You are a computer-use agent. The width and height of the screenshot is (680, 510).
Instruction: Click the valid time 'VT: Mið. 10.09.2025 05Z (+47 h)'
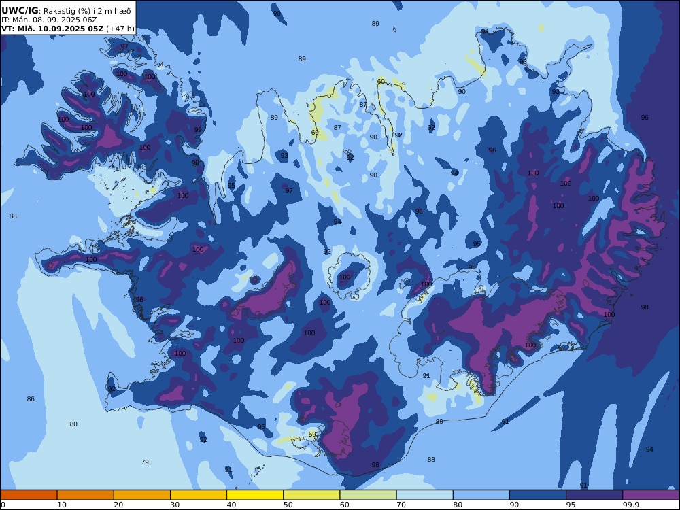click(67, 29)
